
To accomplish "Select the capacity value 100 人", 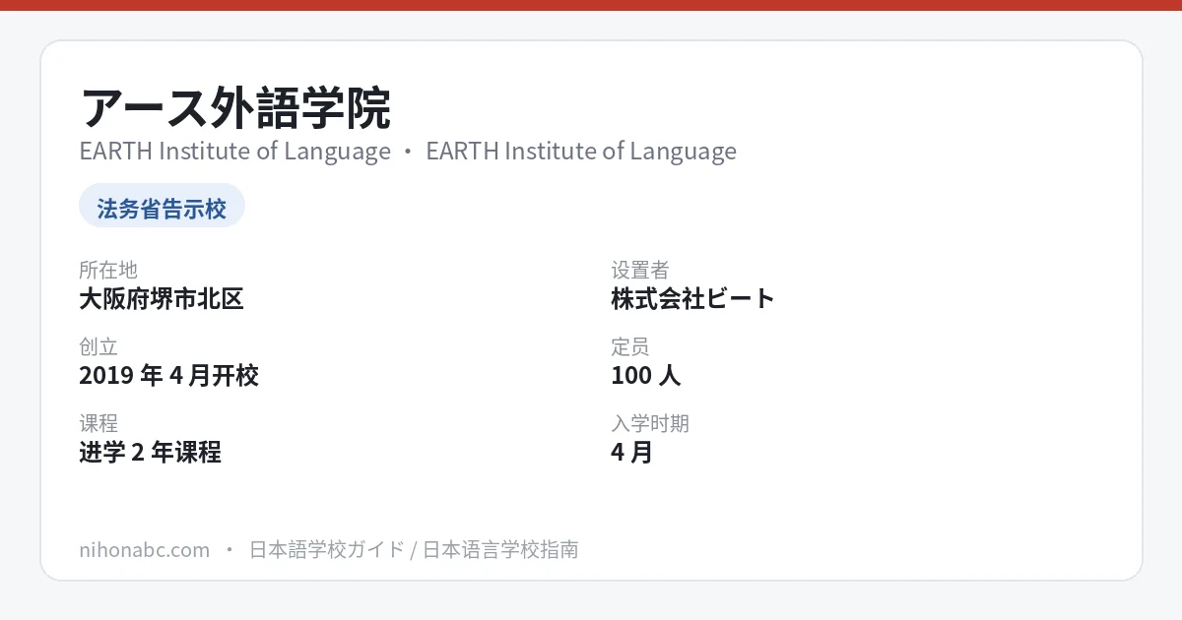I will click(646, 376).
